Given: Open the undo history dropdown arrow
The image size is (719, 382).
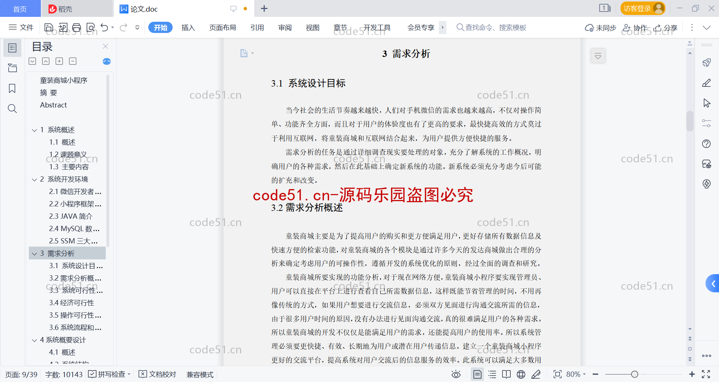Looking at the screenshot, I should coord(112,27).
